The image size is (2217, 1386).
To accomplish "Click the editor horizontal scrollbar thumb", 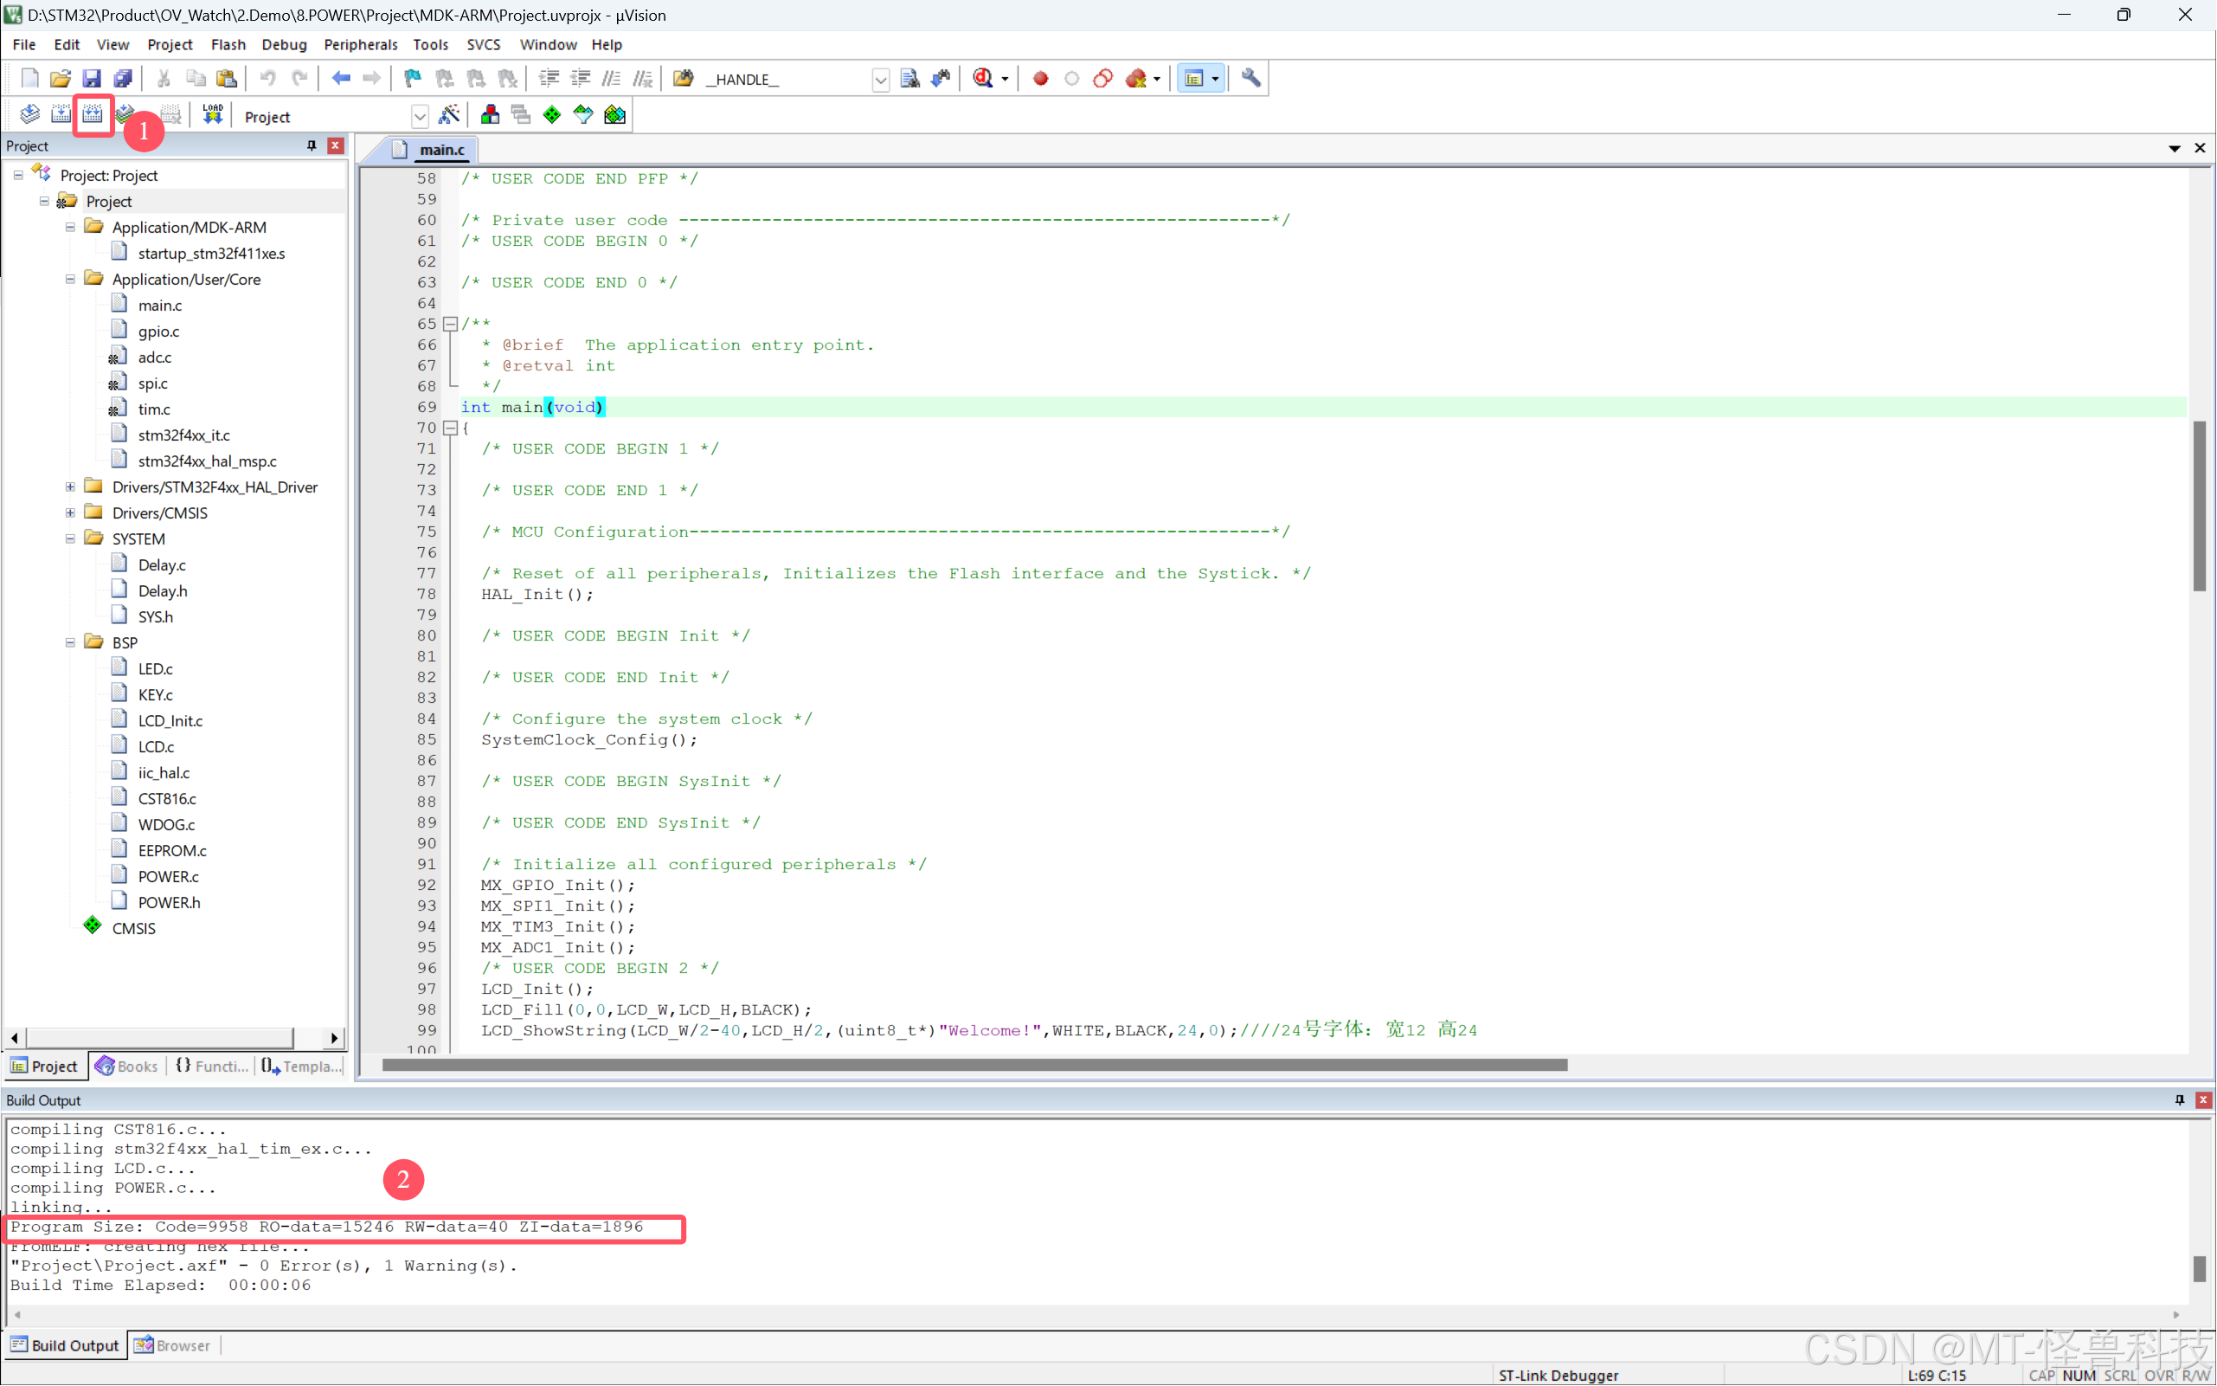I will 973,1065.
